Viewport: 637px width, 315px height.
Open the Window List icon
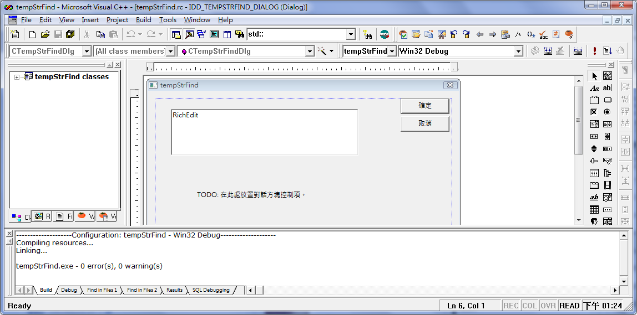[x=201, y=34]
